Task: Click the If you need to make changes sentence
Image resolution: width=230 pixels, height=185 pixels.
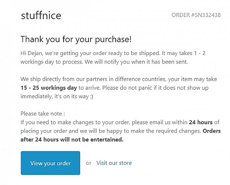Action: 120,122
